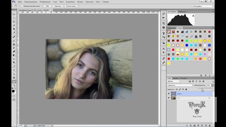Image resolution: width=226 pixels, height=127 pixels.
Task: Toggle lock all padlock icon
Action: [186, 89]
